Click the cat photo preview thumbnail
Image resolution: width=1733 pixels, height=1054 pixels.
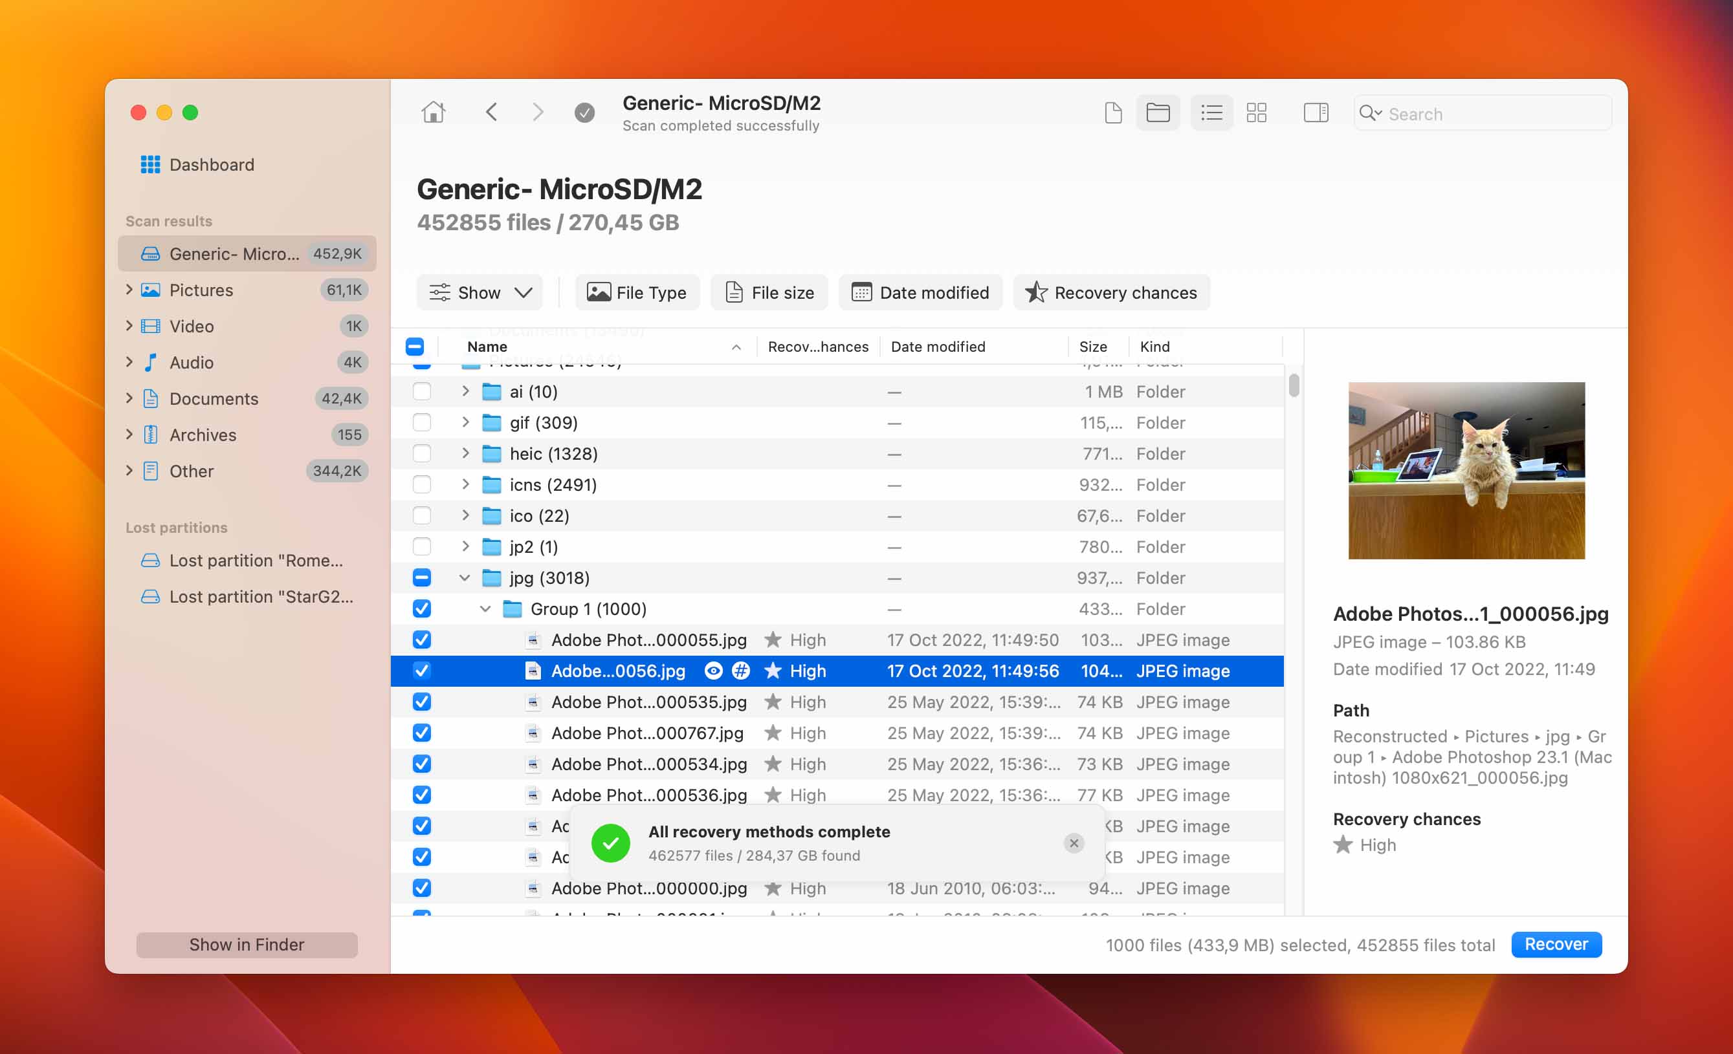point(1466,471)
